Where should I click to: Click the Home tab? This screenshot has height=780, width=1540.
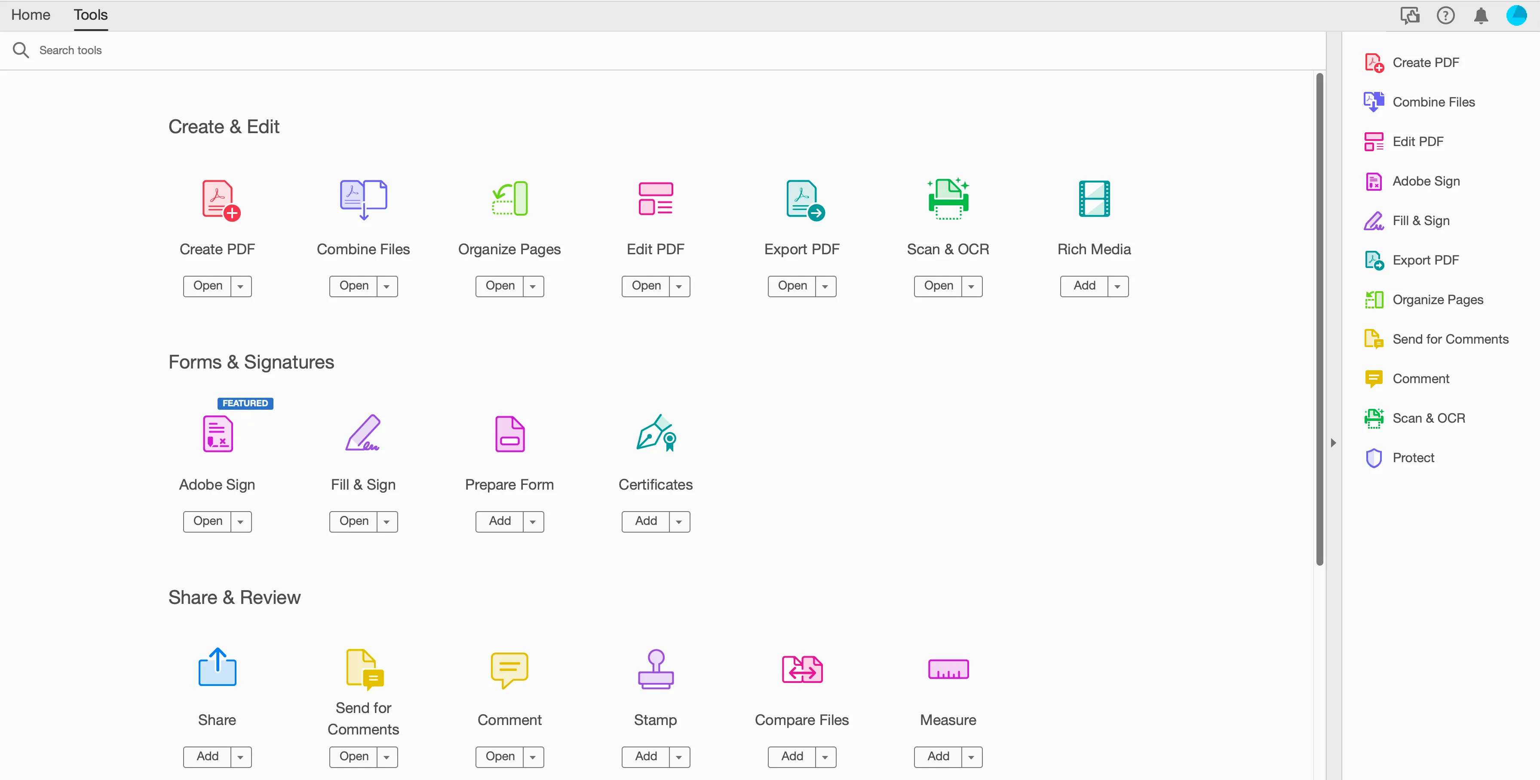pyautogui.click(x=30, y=15)
